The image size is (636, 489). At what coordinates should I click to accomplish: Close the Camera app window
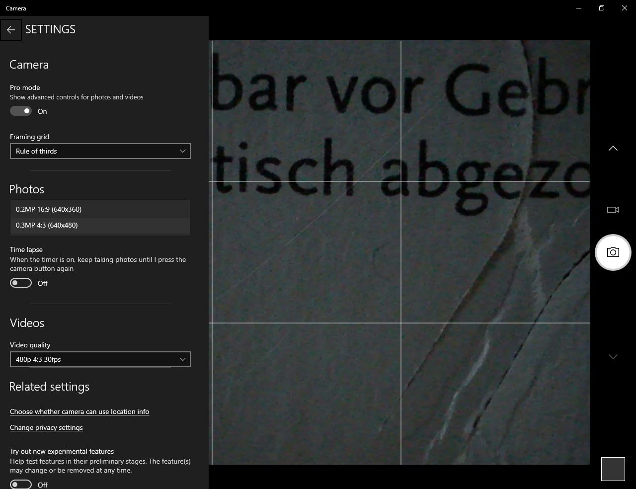coord(625,8)
